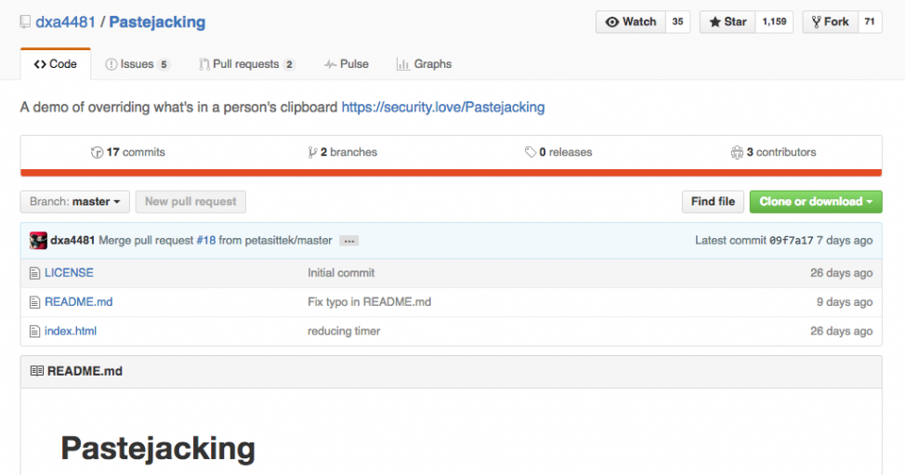Image resolution: width=905 pixels, height=475 pixels.
Task: Open the dxa4481 owner profile link
Action: click(x=65, y=22)
